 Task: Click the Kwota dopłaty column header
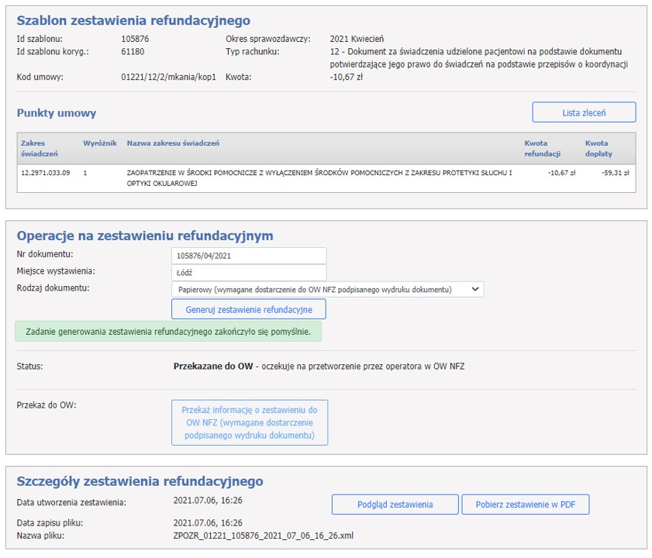(599, 148)
